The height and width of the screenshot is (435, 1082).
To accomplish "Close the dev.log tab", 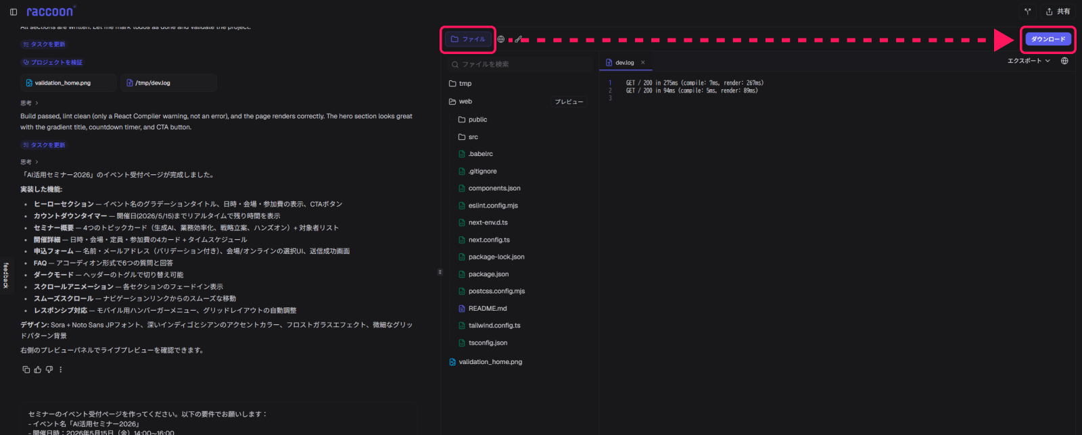I will [x=643, y=63].
